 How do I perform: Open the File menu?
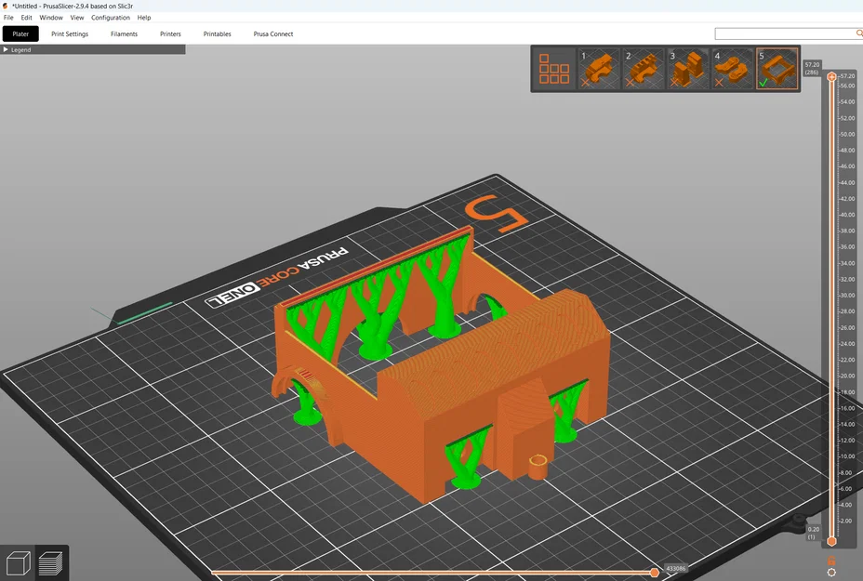8,18
